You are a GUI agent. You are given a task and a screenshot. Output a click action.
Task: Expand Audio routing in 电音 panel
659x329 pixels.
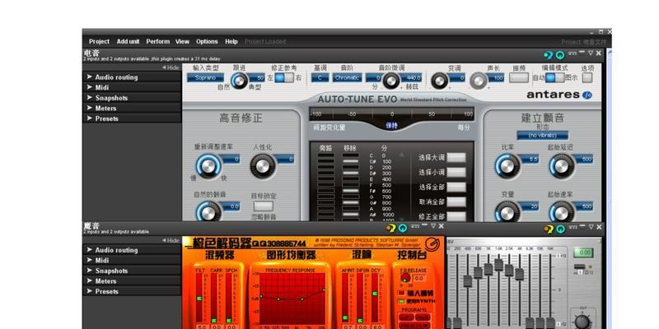132,77
